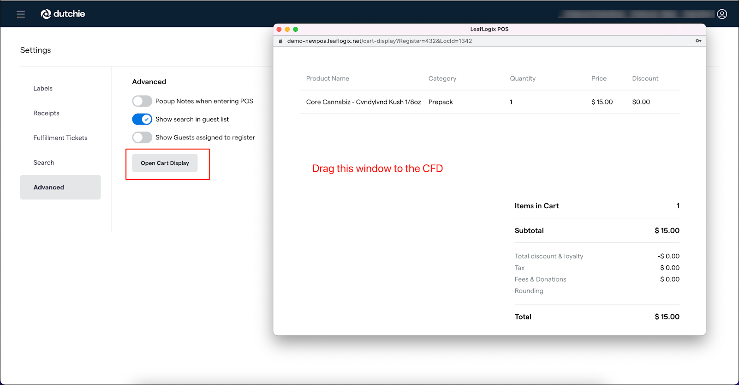Select Fulfillment Tickets in sidebar
Screen dimensions: 739x385
[x=60, y=138]
